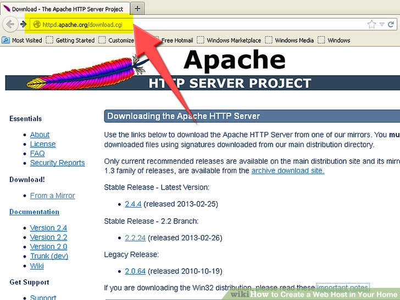The width and height of the screenshot is (400, 300).
Task: Open the Version 2.4 documentation link
Action: [48, 227]
